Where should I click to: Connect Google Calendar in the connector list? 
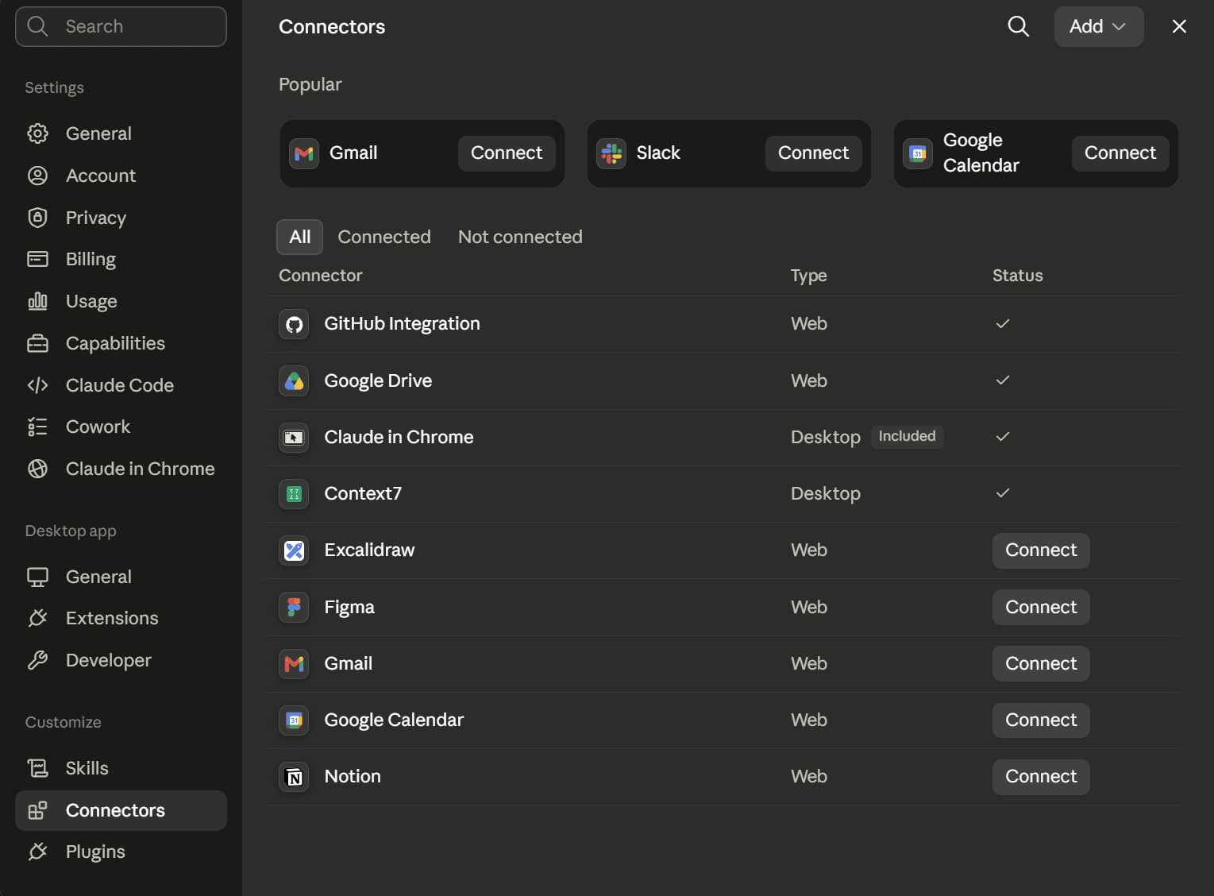pos(1041,720)
